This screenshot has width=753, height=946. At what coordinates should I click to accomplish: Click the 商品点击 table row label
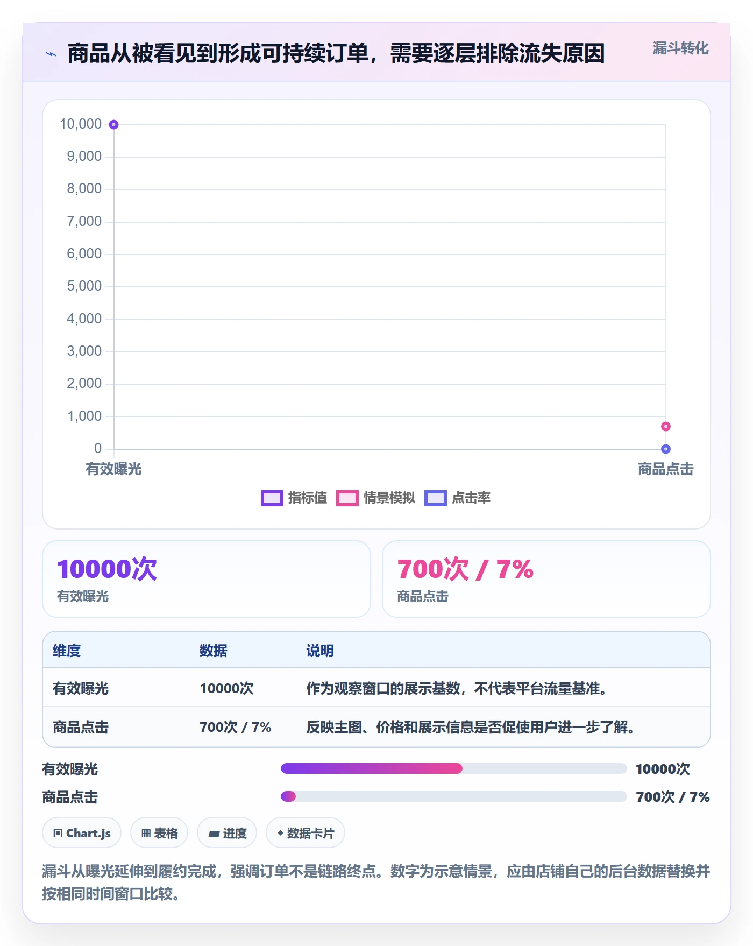tap(81, 727)
